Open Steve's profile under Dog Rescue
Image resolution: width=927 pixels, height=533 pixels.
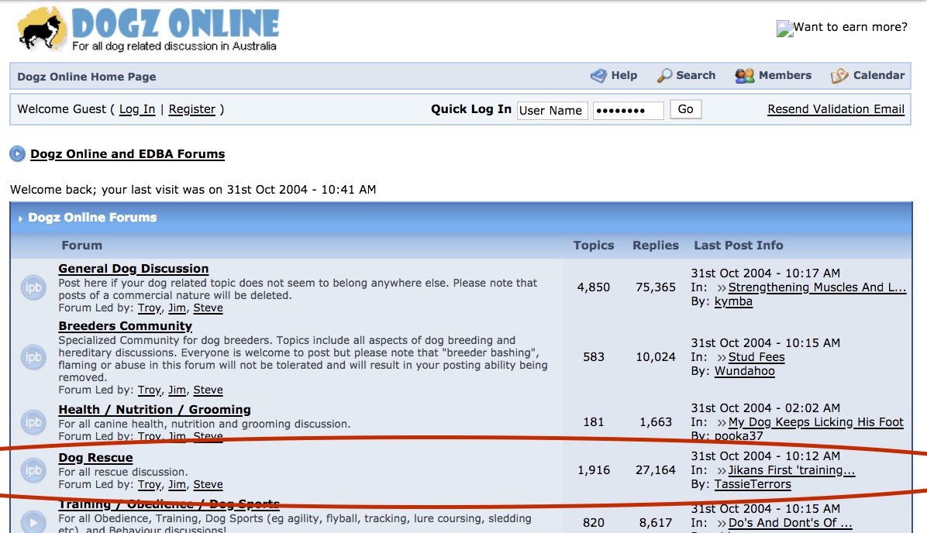(x=208, y=484)
